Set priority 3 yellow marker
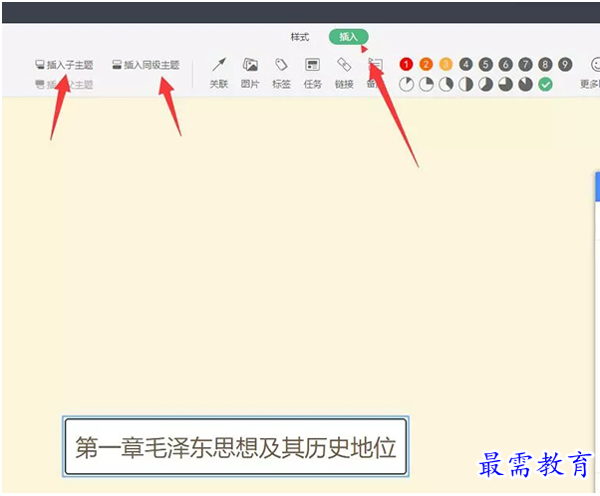This screenshot has width=600, height=496. pyautogui.click(x=446, y=65)
